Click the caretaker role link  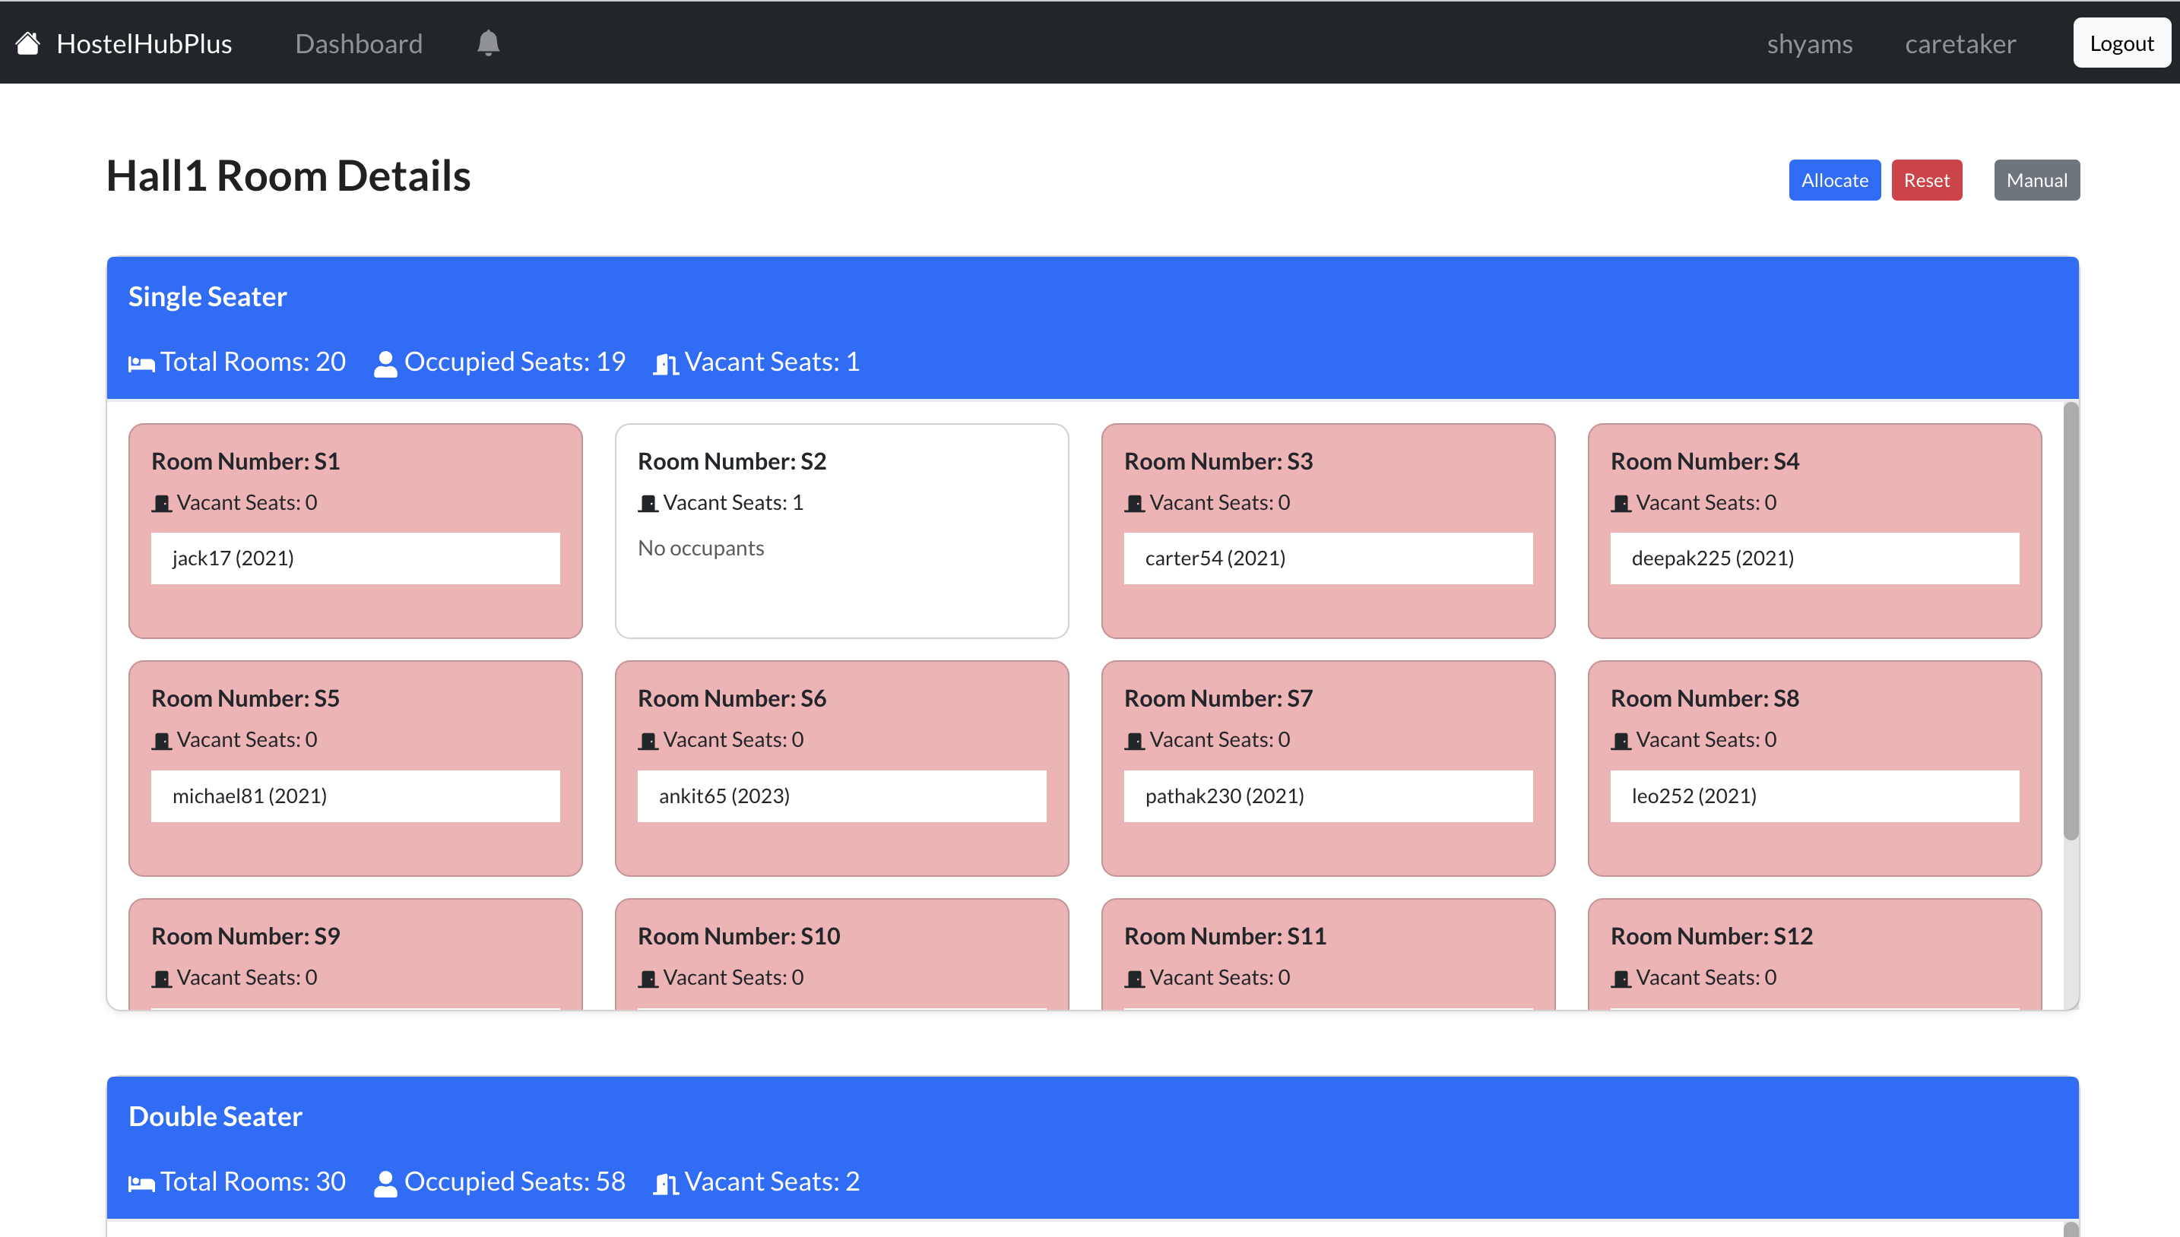click(x=1959, y=43)
